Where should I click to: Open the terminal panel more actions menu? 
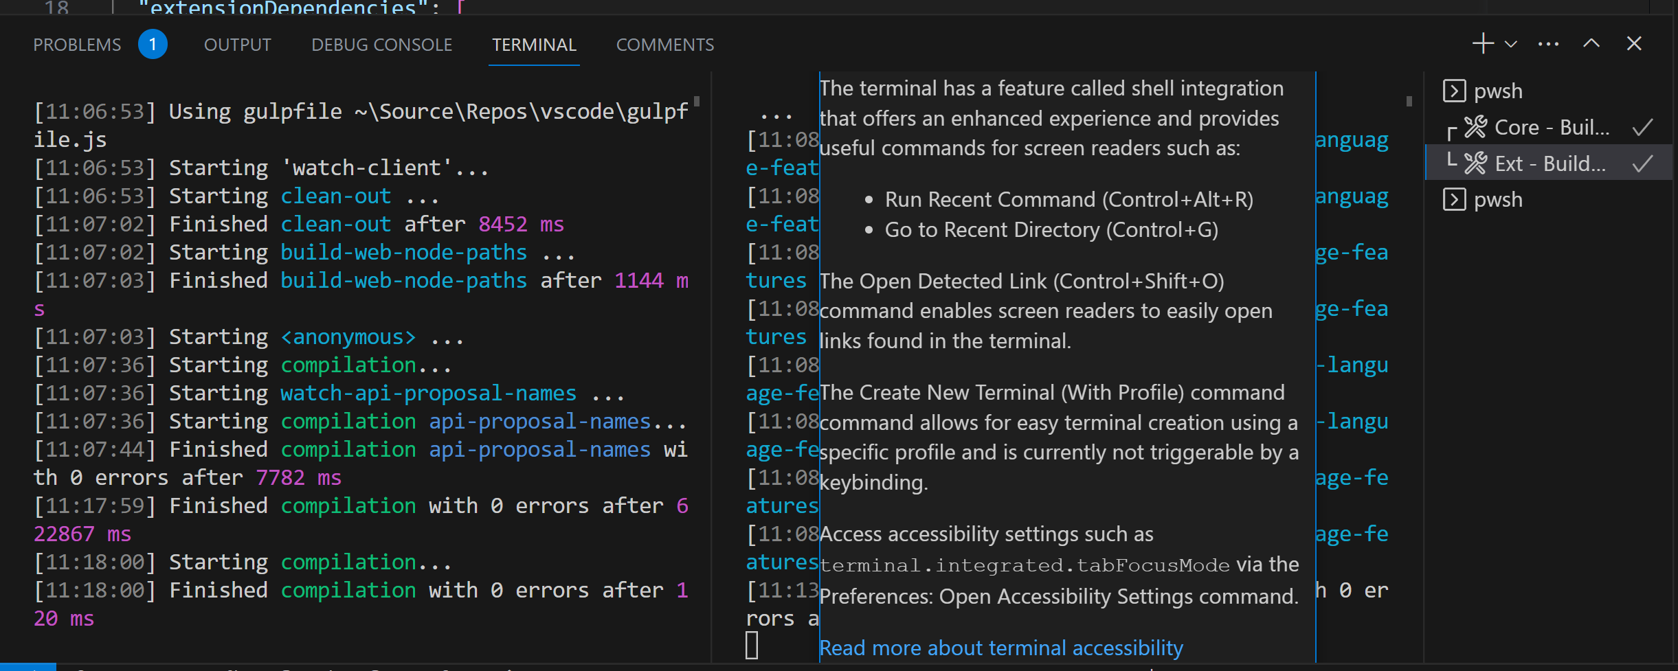point(1547,43)
